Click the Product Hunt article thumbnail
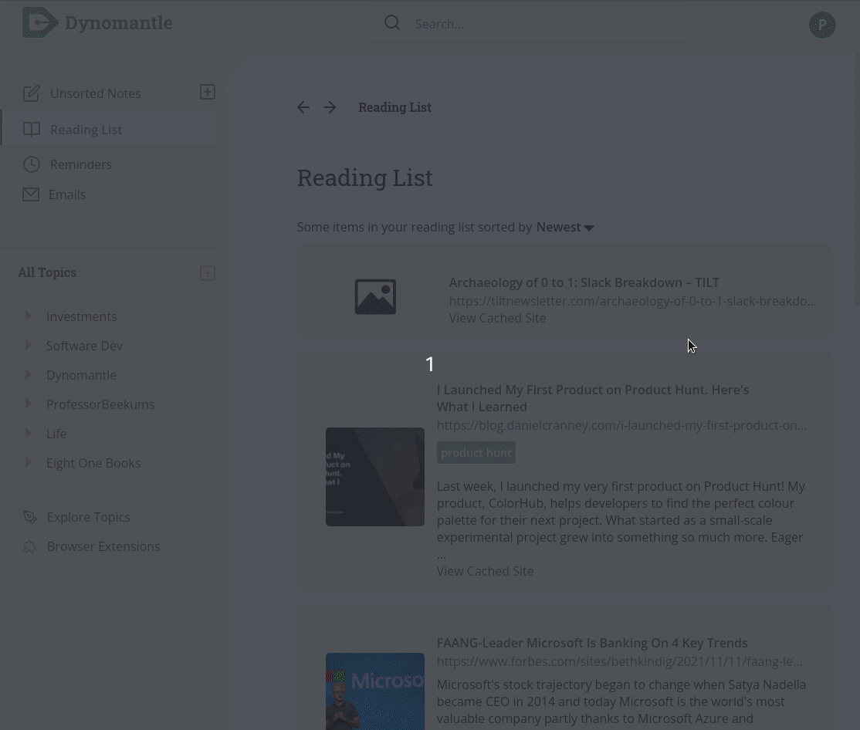Screen dimensions: 860x730 [375, 477]
